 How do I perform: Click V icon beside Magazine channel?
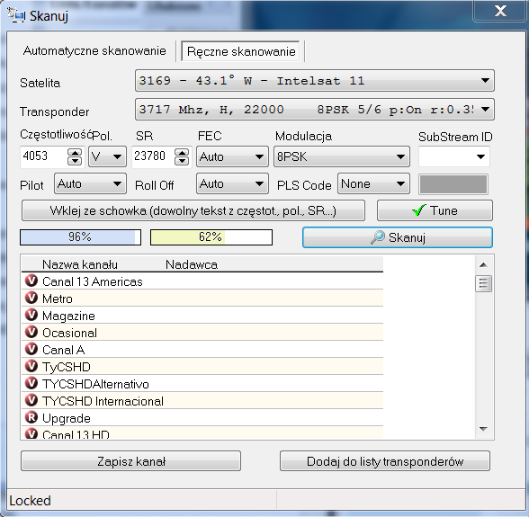tap(31, 315)
